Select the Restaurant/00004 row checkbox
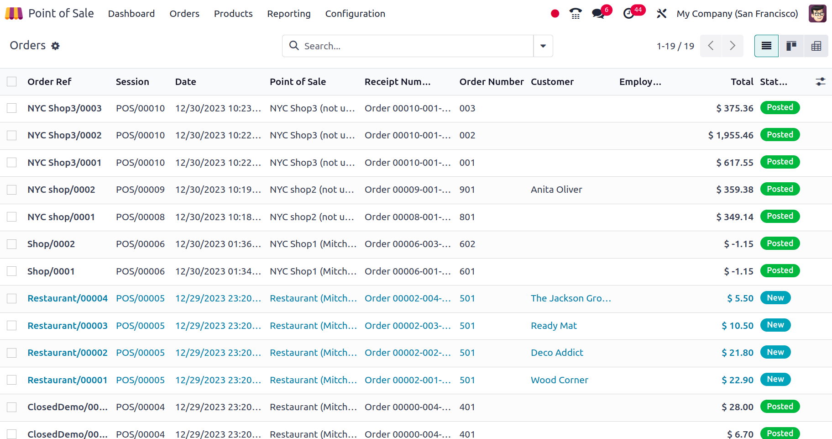The height and width of the screenshot is (439, 832). 12,299
